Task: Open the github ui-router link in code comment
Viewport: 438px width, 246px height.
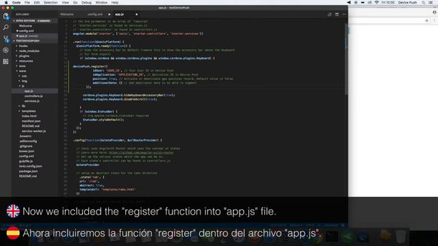Action: 141,152
